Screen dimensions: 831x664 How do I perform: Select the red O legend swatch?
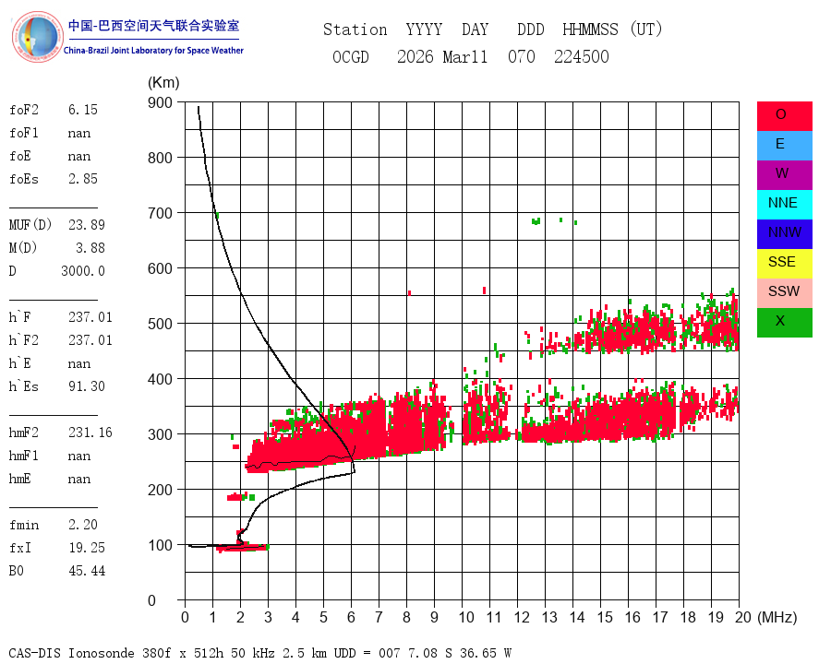coord(784,116)
